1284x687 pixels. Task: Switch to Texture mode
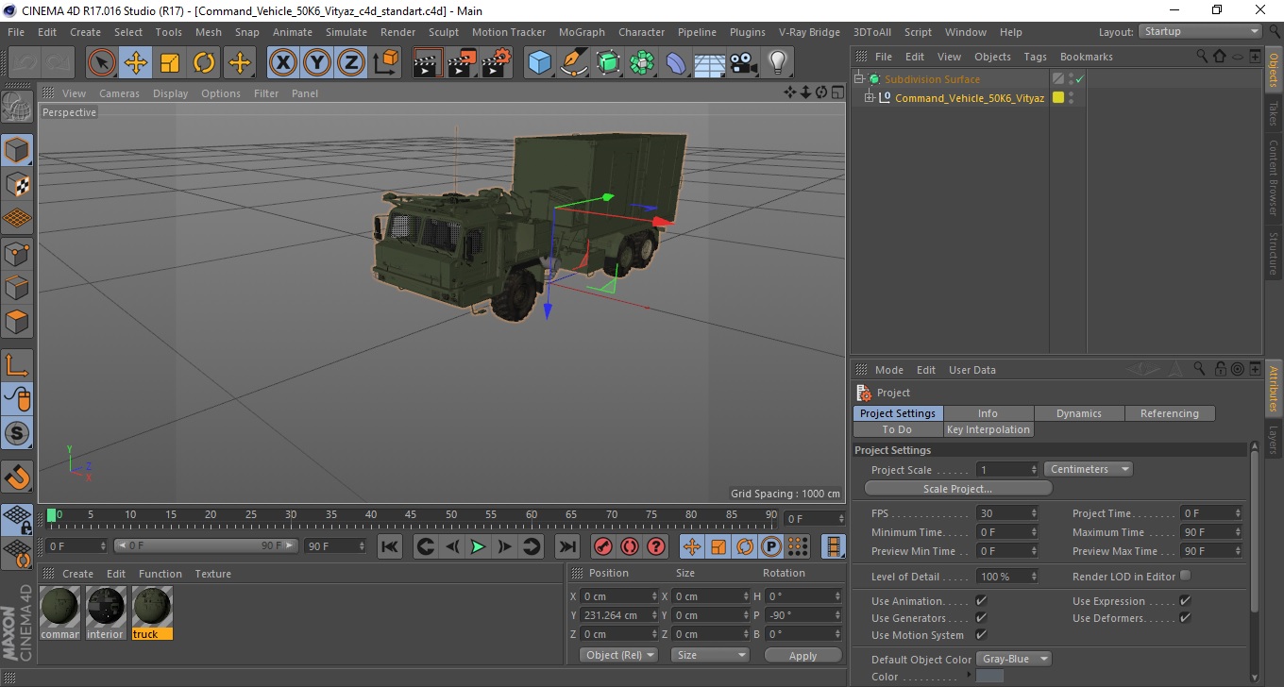point(17,184)
